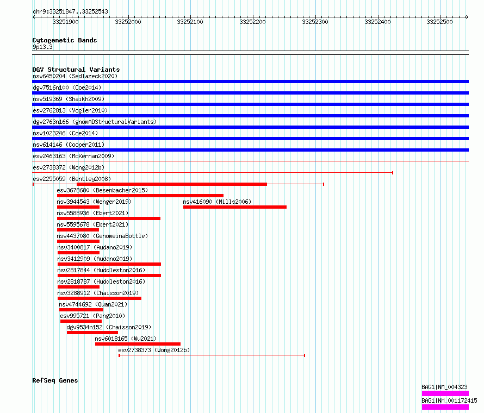This screenshot has width=484, height=413.
Task: Click the red bar under nsv416090
Action: coord(235,207)
